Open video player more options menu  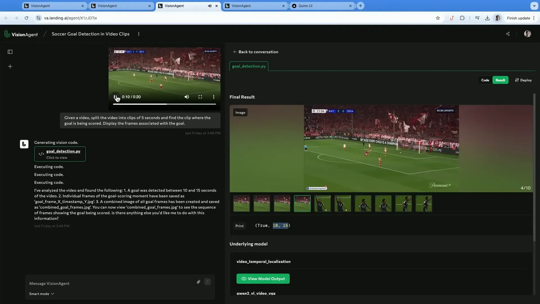(x=214, y=97)
